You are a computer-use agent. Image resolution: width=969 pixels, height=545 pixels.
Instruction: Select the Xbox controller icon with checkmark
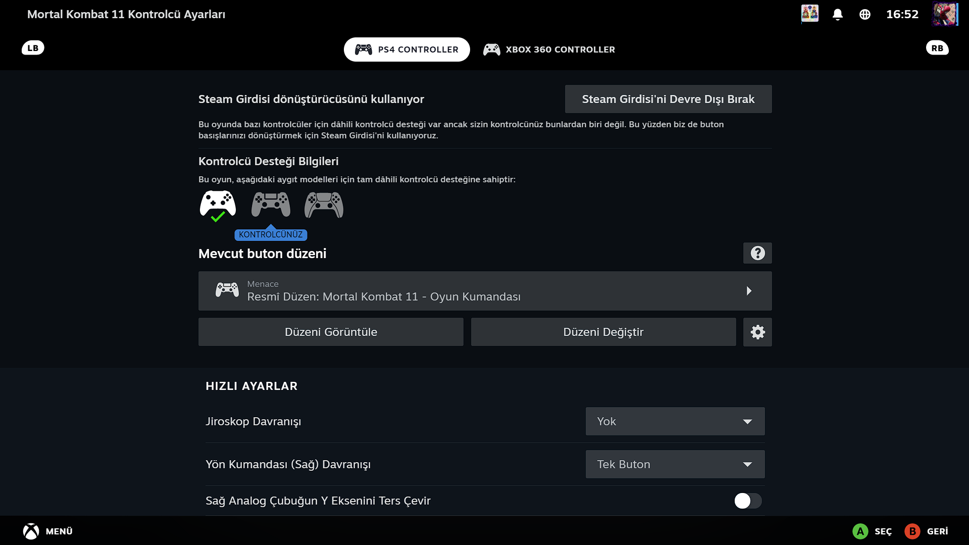point(218,206)
